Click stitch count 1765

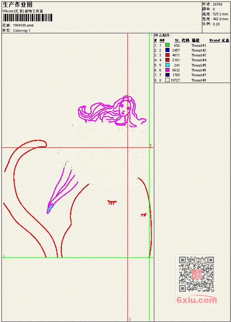pos(176,75)
